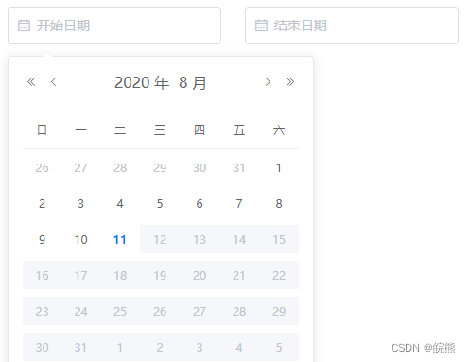The image size is (470, 362).
Task: Go to previous year with double-left arrow
Action: pyautogui.click(x=31, y=82)
